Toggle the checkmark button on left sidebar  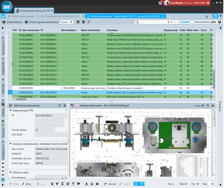click(3, 33)
